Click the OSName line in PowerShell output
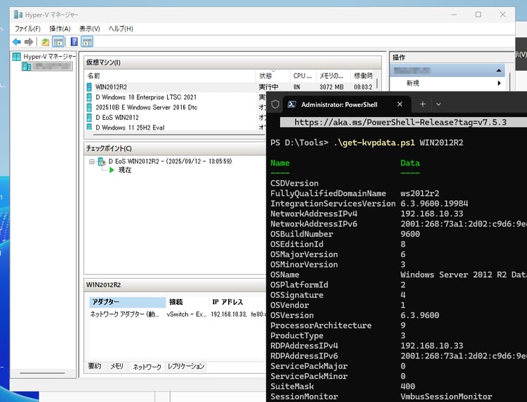The height and width of the screenshot is (402, 527). (398, 275)
